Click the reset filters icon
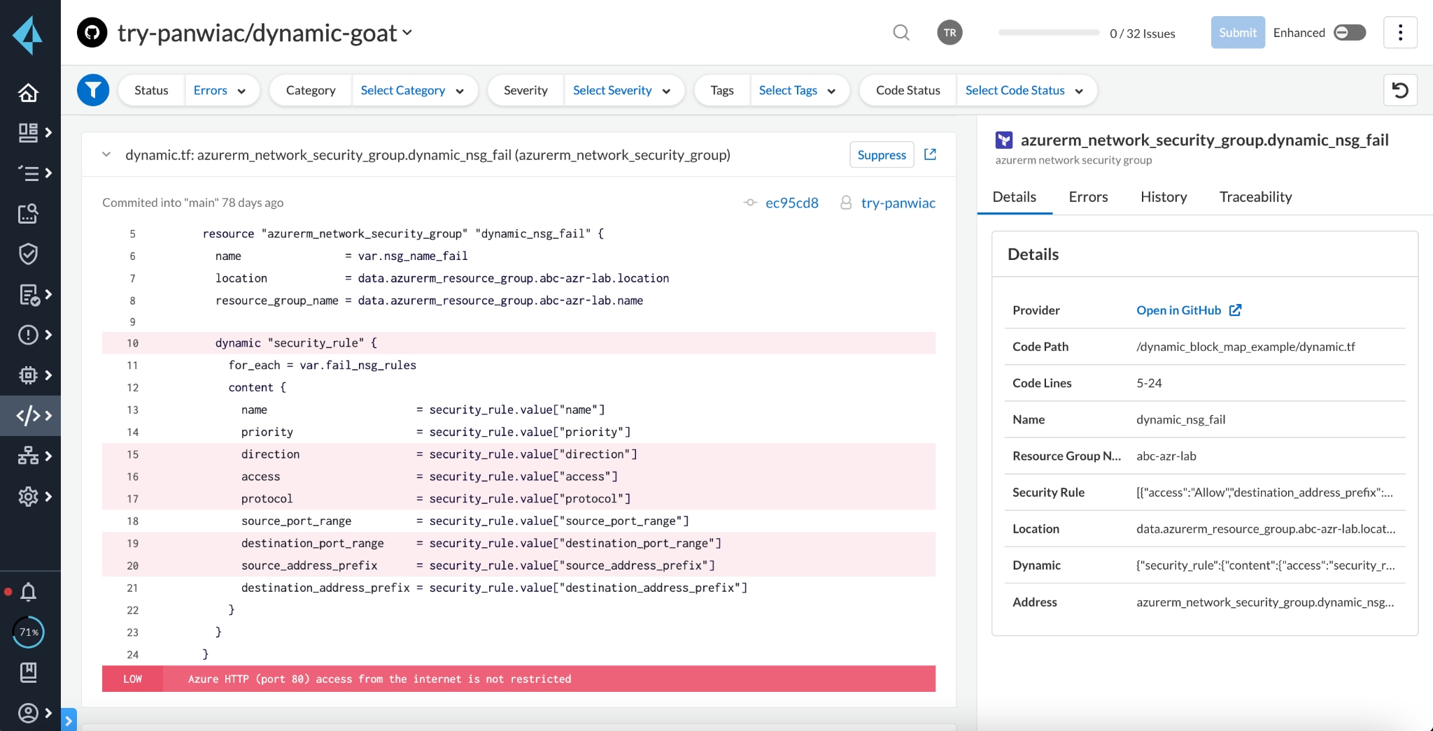Screen dimensions: 1433x731 click(1400, 90)
